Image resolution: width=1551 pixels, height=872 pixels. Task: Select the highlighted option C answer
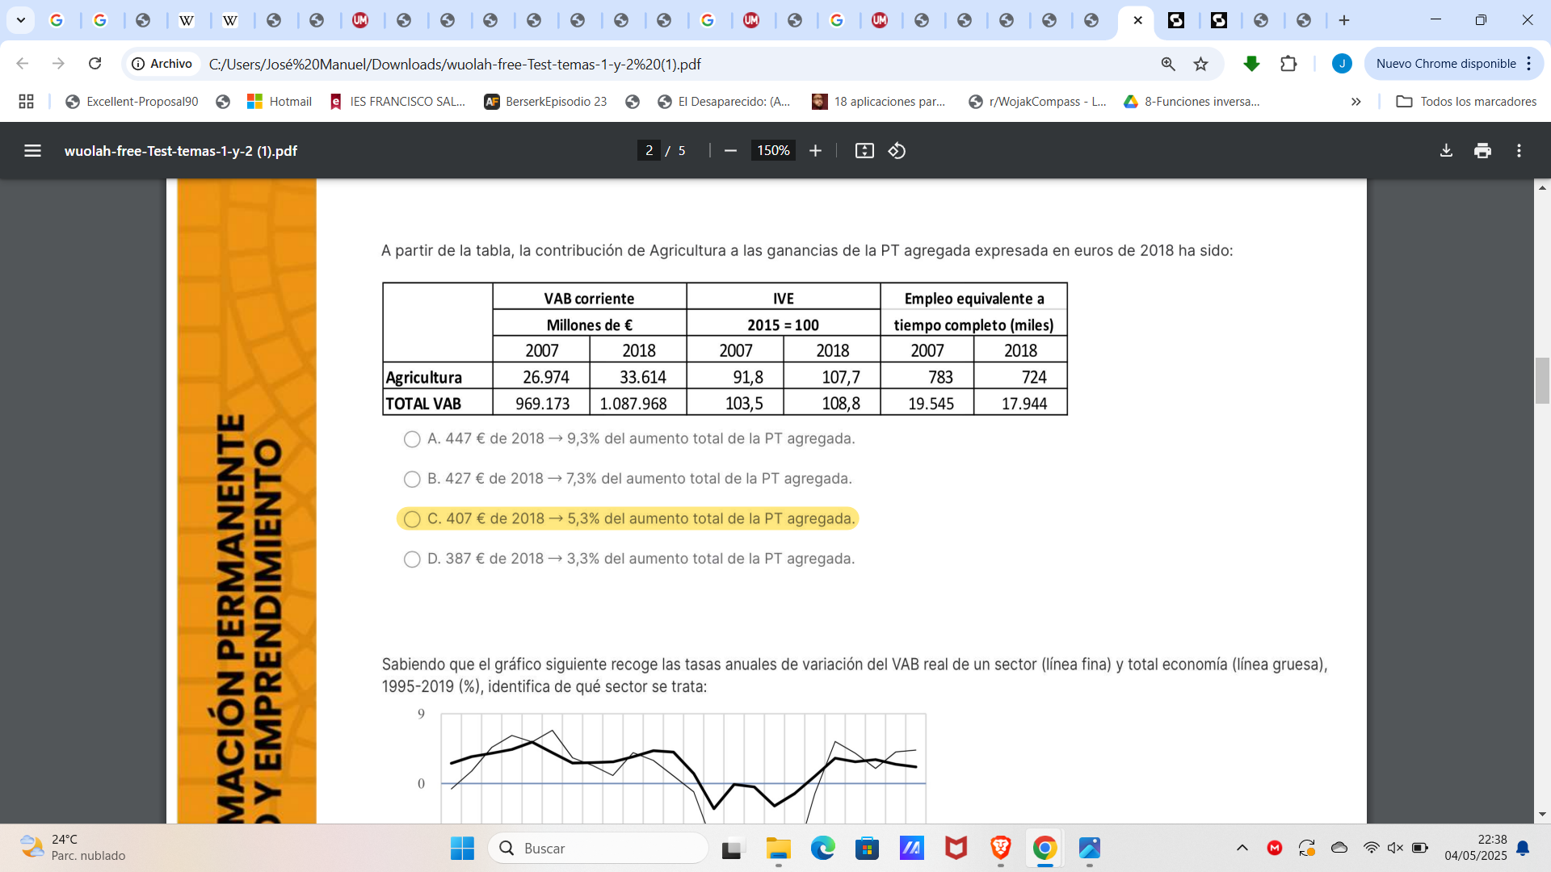(x=413, y=519)
